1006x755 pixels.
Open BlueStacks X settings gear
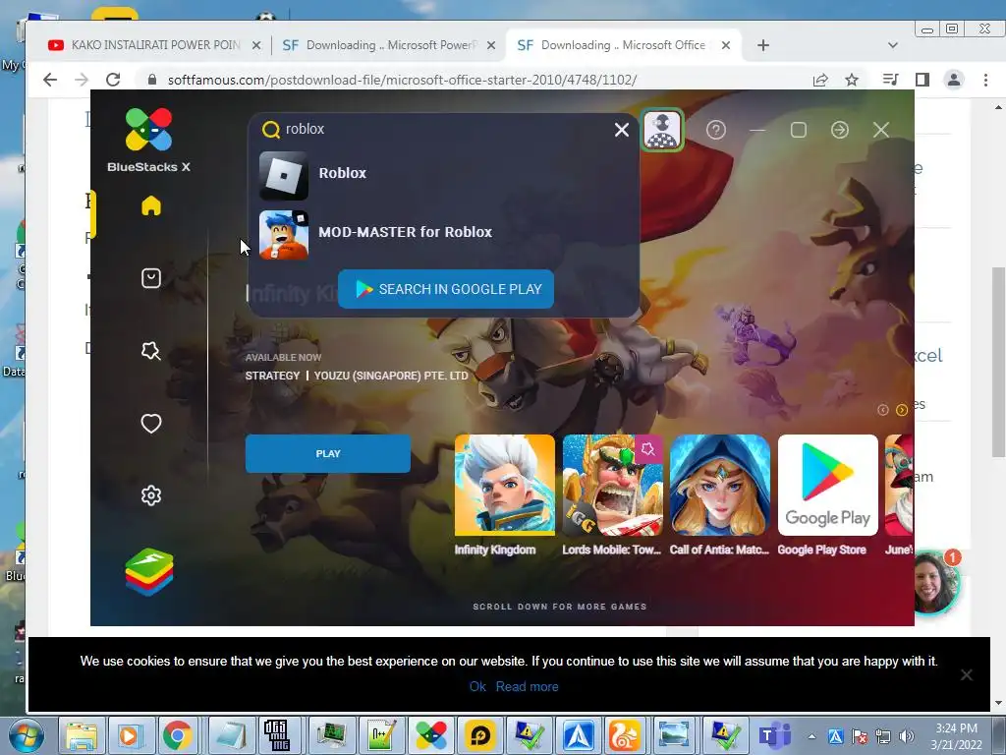click(x=151, y=495)
